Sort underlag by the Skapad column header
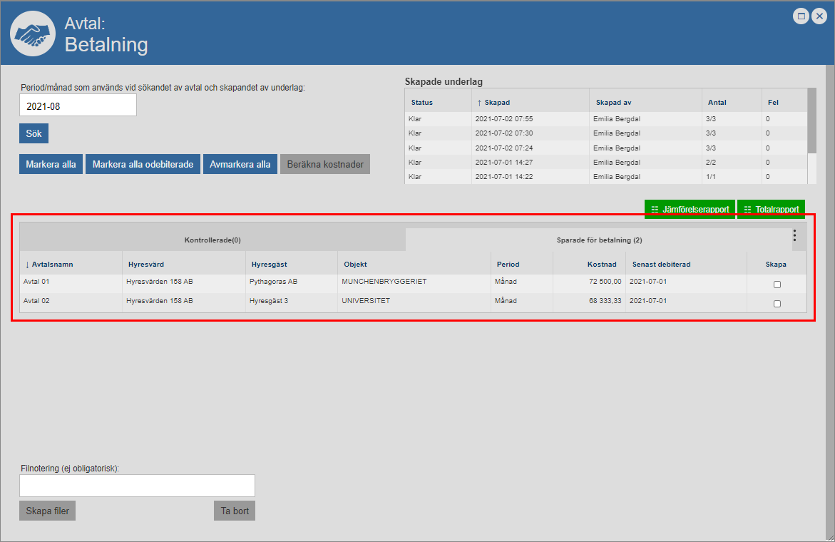Viewport: 835px width, 542px height. coord(497,103)
